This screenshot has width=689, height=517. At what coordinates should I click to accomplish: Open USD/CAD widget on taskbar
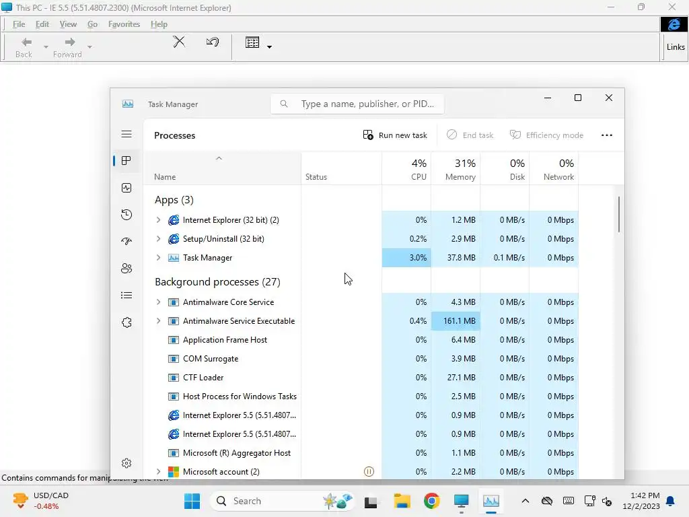40,501
